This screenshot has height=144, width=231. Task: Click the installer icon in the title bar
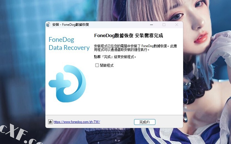[x=48, y=25]
